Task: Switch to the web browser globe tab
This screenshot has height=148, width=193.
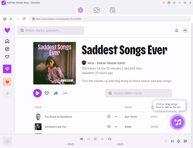Action: 80,10
